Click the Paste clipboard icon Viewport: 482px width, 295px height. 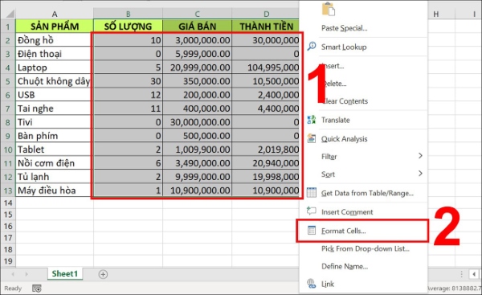click(329, 9)
